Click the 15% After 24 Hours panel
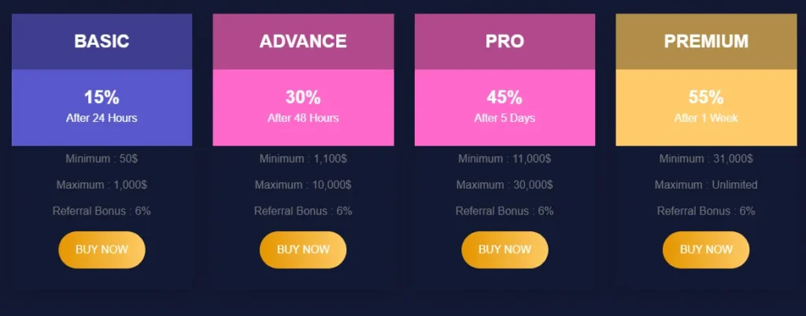806x316 pixels. (102, 107)
